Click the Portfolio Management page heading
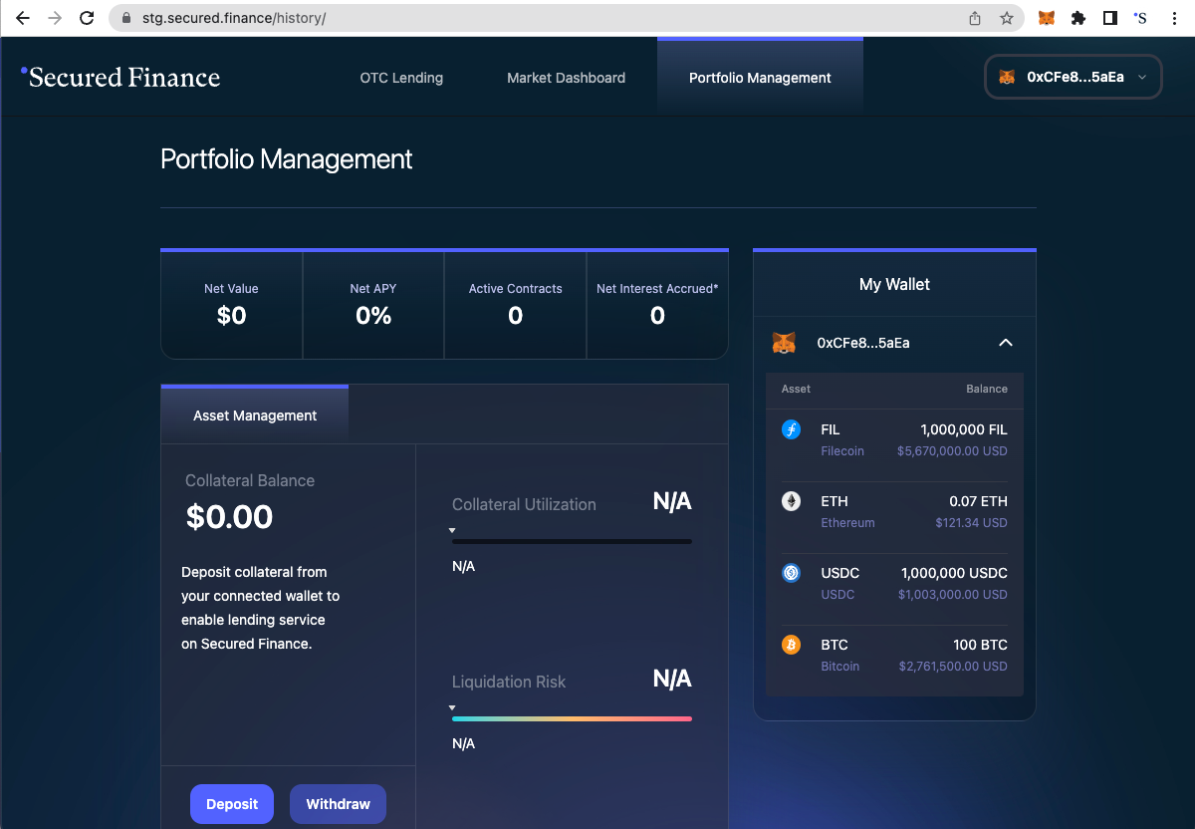This screenshot has height=829, width=1195. point(287,159)
